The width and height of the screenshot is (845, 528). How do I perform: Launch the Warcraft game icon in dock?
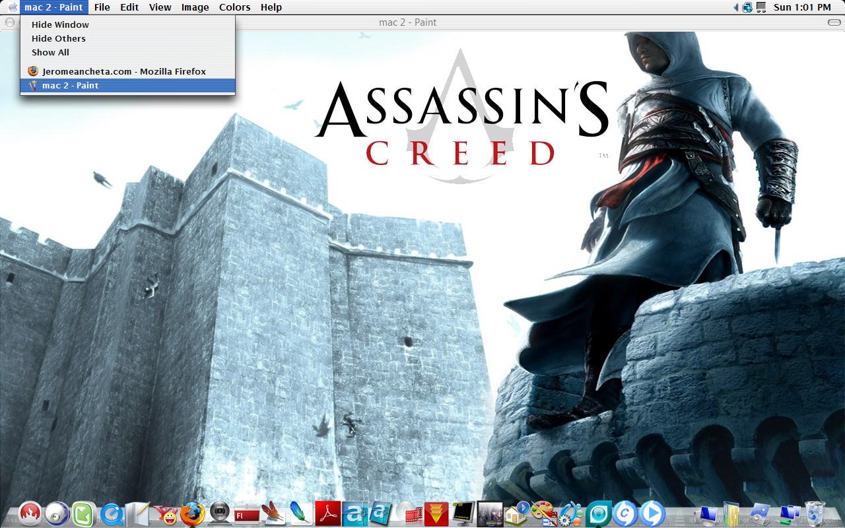click(490, 513)
